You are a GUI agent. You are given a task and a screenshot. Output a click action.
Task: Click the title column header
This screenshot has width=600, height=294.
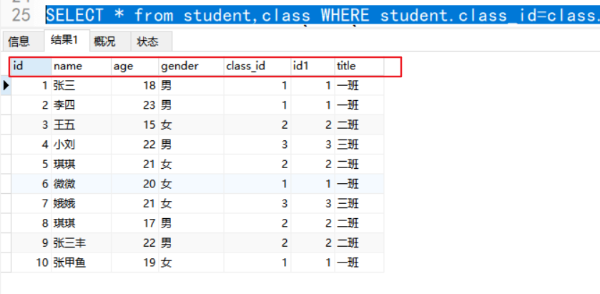pyautogui.click(x=359, y=67)
